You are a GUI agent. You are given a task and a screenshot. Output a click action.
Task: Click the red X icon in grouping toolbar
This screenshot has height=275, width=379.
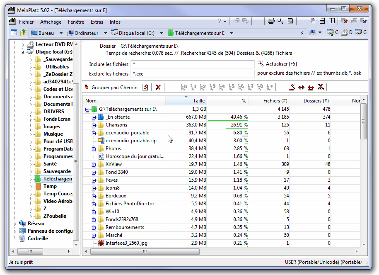158,87
